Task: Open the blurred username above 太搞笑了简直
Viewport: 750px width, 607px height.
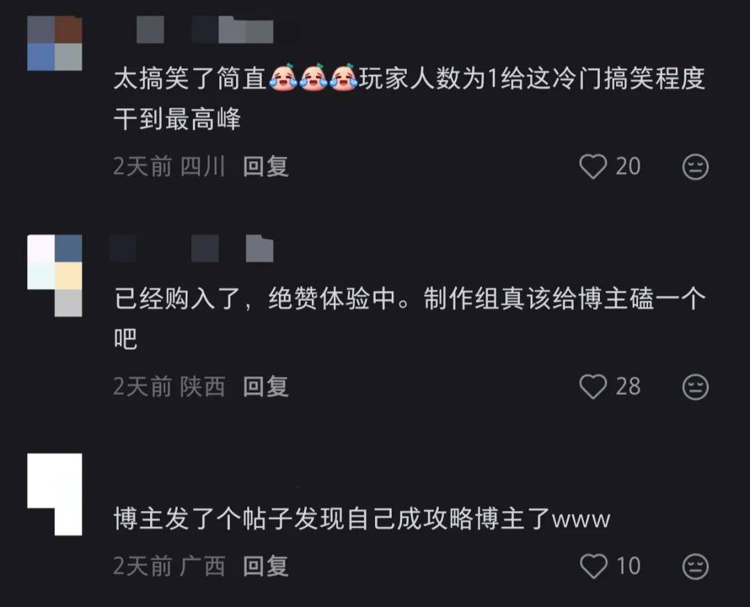Action: coord(205,30)
